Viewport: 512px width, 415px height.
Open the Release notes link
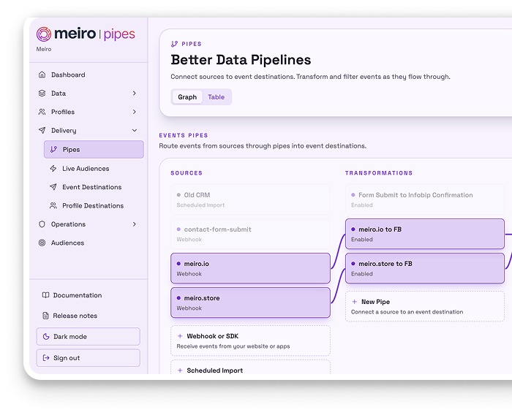(x=75, y=316)
